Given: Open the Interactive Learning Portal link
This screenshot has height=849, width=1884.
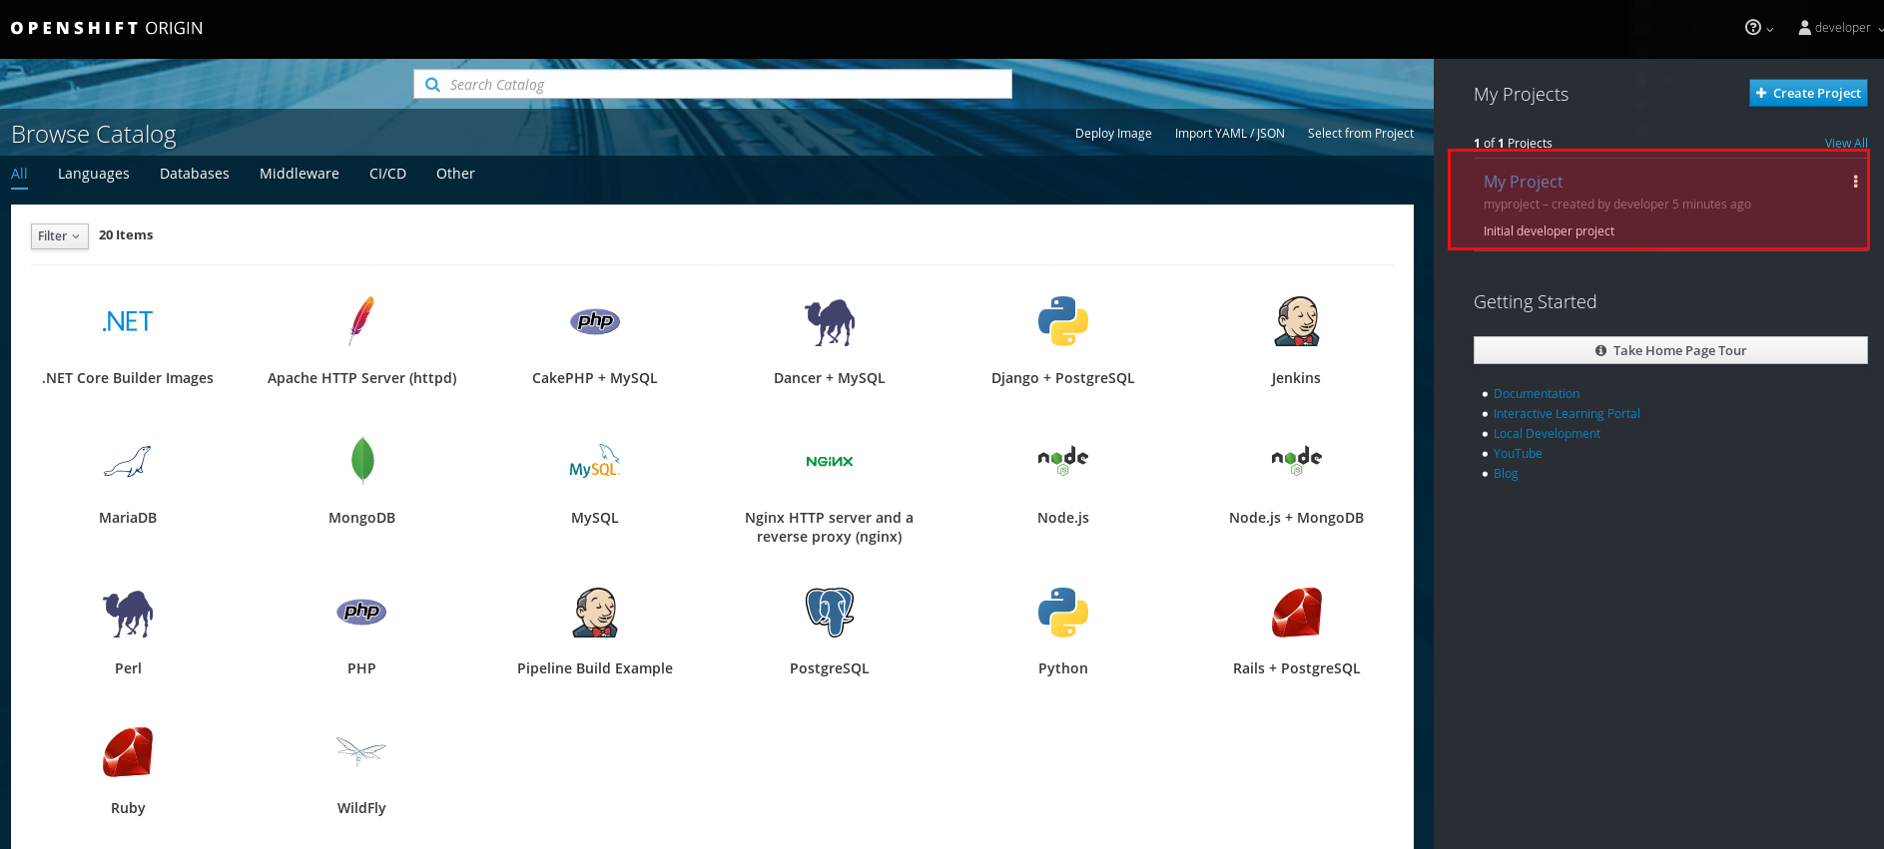Looking at the screenshot, I should [1567, 414].
